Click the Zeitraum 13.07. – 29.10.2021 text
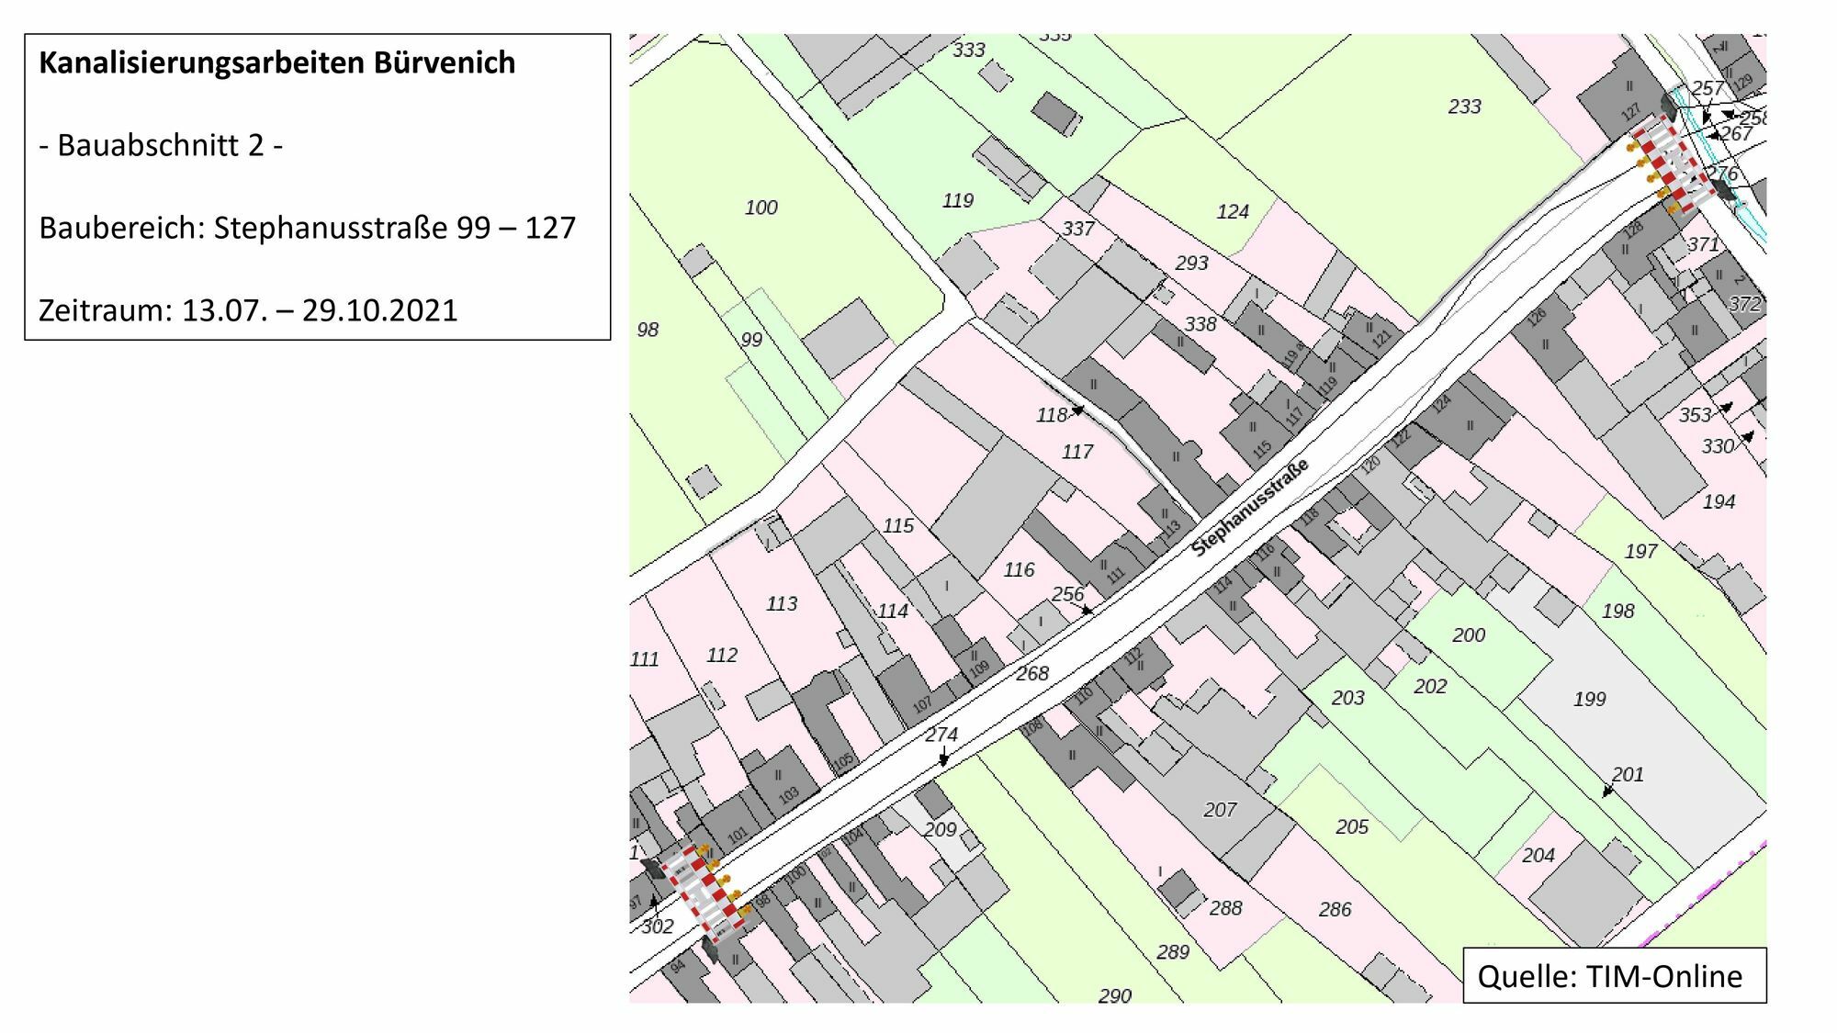 coord(248,310)
